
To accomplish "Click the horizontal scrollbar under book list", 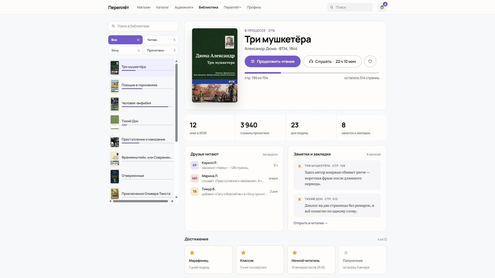I will tap(141, 201).
